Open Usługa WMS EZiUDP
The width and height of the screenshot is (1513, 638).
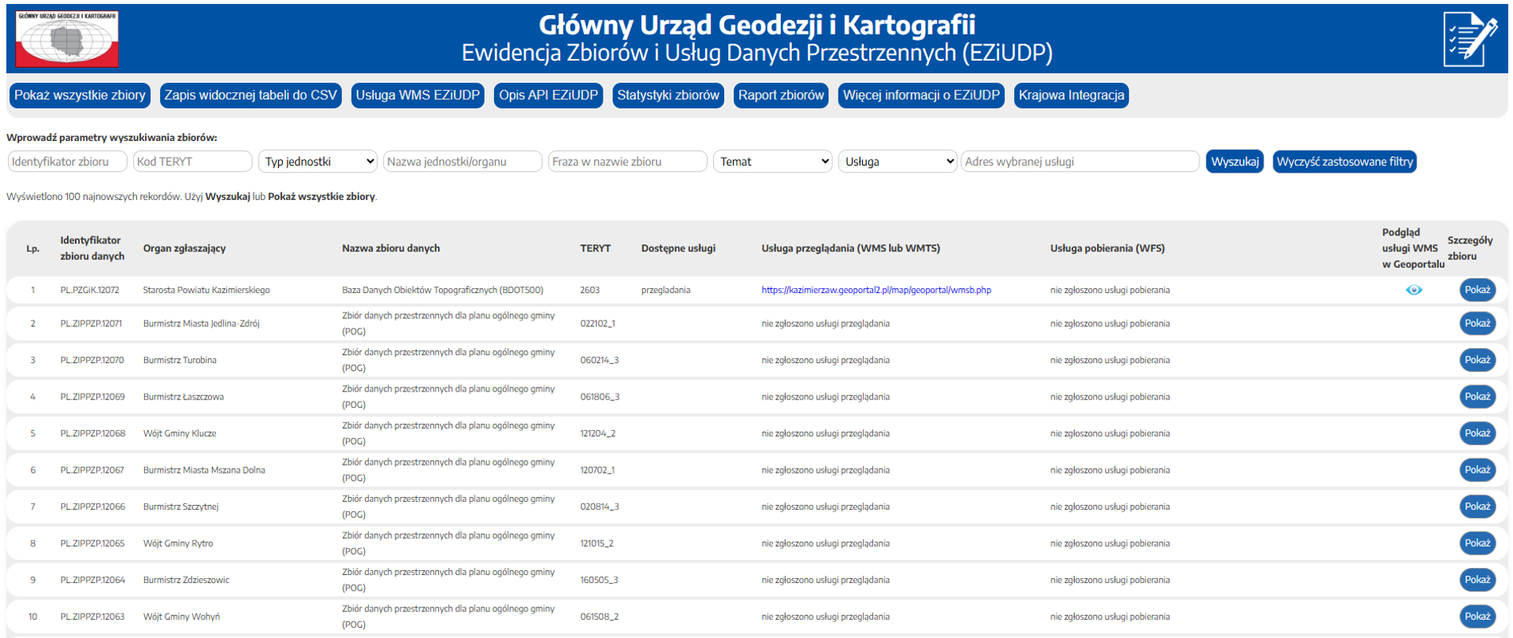click(418, 95)
